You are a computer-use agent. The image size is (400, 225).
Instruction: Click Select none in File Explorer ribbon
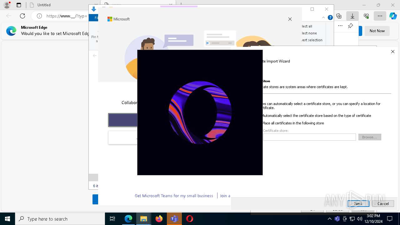point(309,33)
